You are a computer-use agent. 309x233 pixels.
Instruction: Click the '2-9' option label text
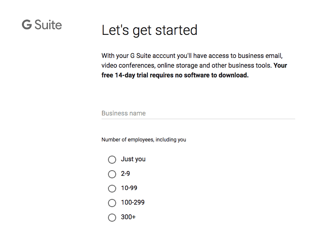pyautogui.click(x=125, y=173)
